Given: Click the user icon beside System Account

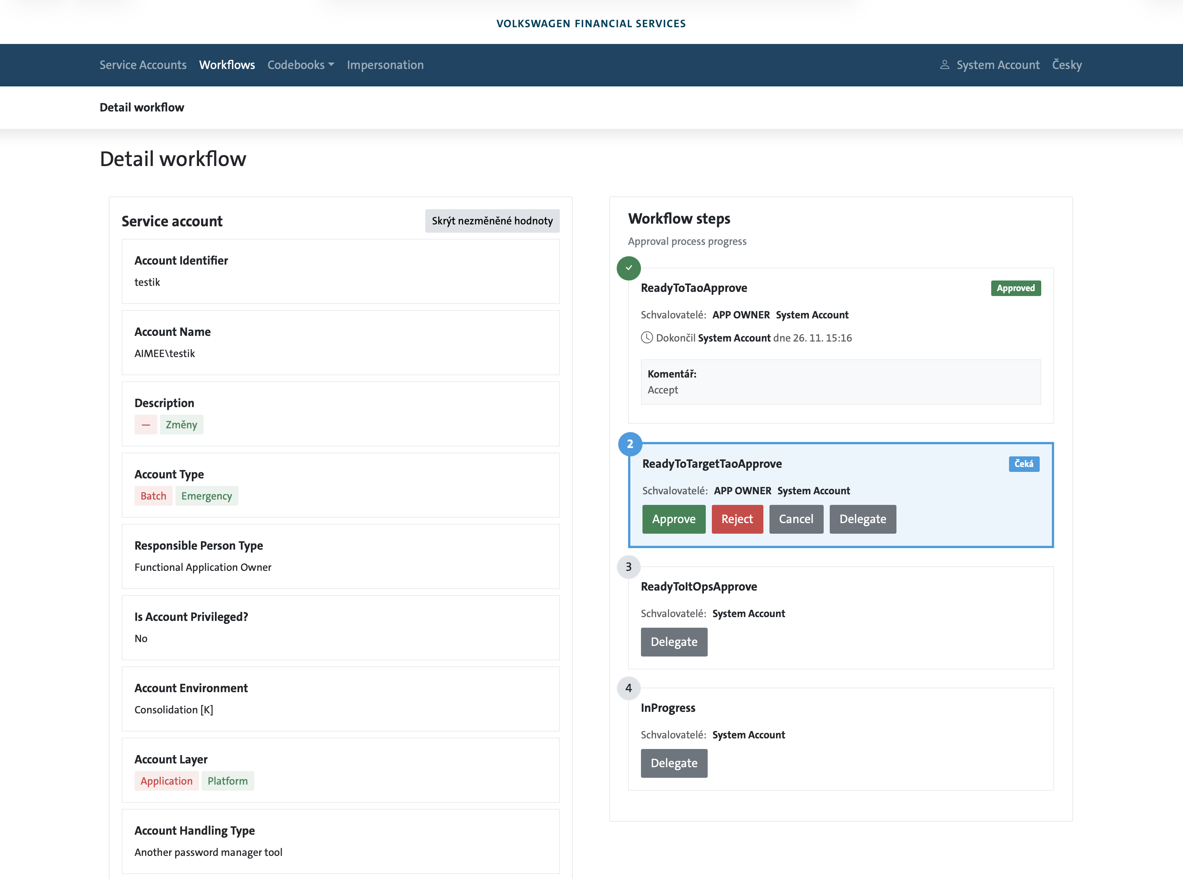Looking at the screenshot, I should [x=945, y=64].
